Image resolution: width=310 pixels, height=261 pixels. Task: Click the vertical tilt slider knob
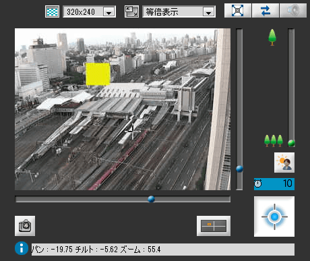point(239,169)
